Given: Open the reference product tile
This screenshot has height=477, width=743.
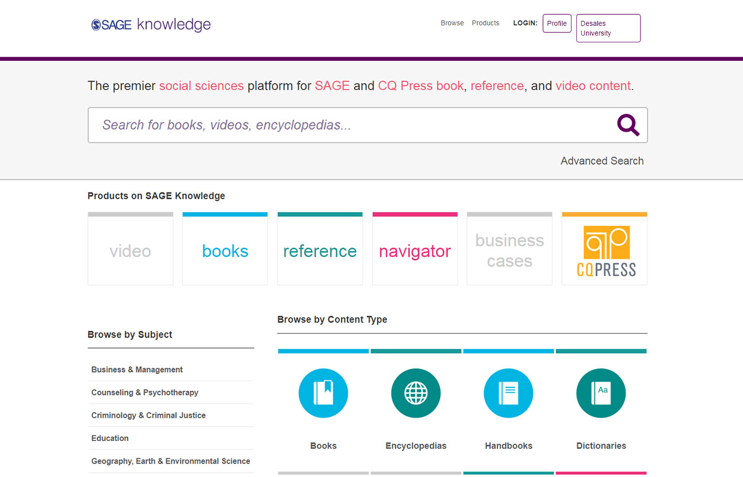Looking at the screenshot, I should tap(320, 249).
